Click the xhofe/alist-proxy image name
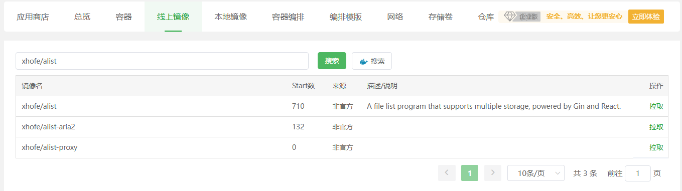The width and height of the screenshot is (682, 191). pyautogui.click(x=50, y=147)
